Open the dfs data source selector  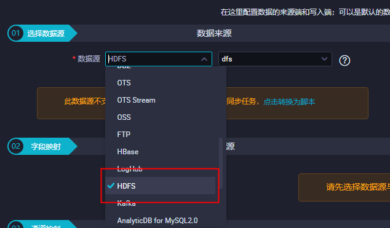point(275,59)
